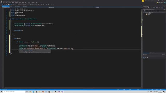The image size is (166, 93).
Task: Click the bookmark toolbar icon
Action: coord(48,4)
